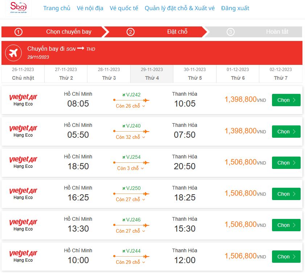Image resolution: width=305 pixels, height=274 pixels.
Task: Expand "Còn 3 chỗ" for flight VJ254
Action: pos(131,169)
